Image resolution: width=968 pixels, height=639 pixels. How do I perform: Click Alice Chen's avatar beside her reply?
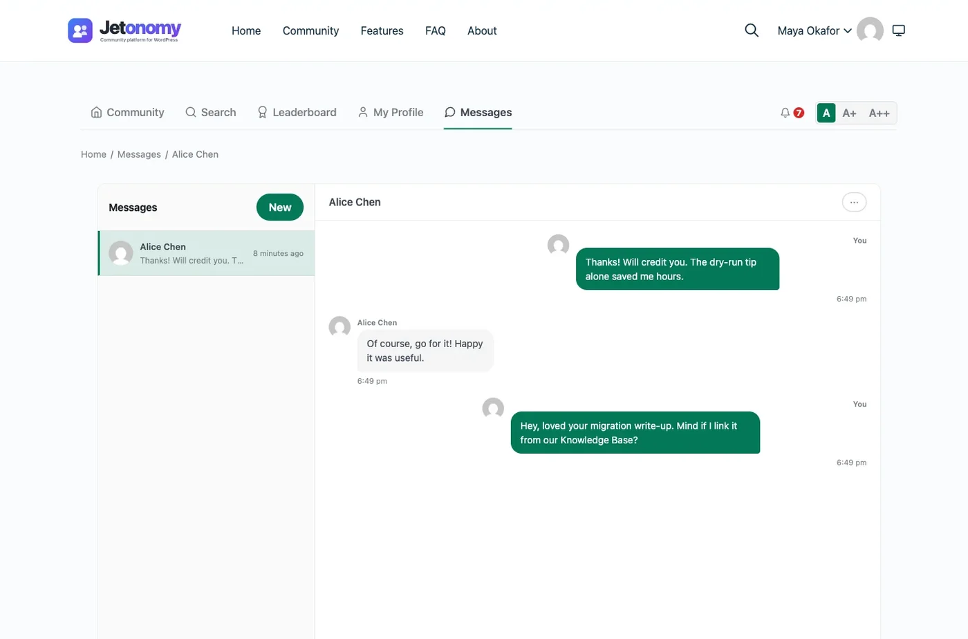pos(339,327)
